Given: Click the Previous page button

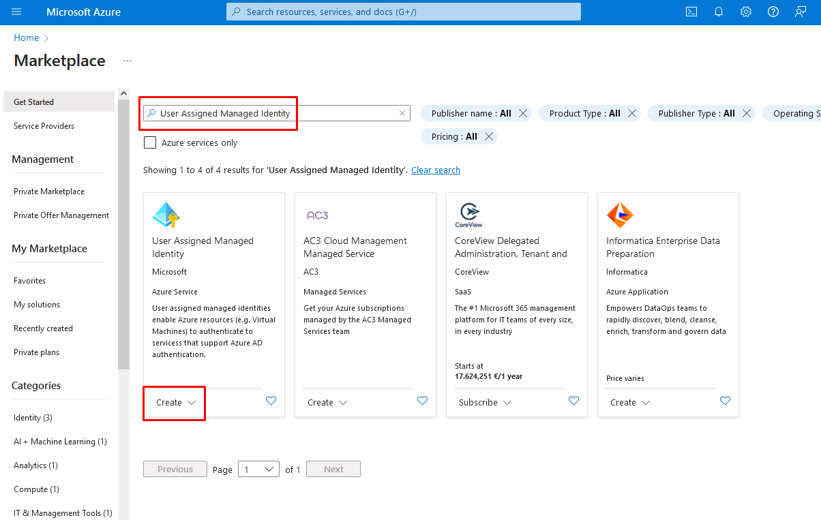Looking at the screenshot, I should [x=175, y=469].
